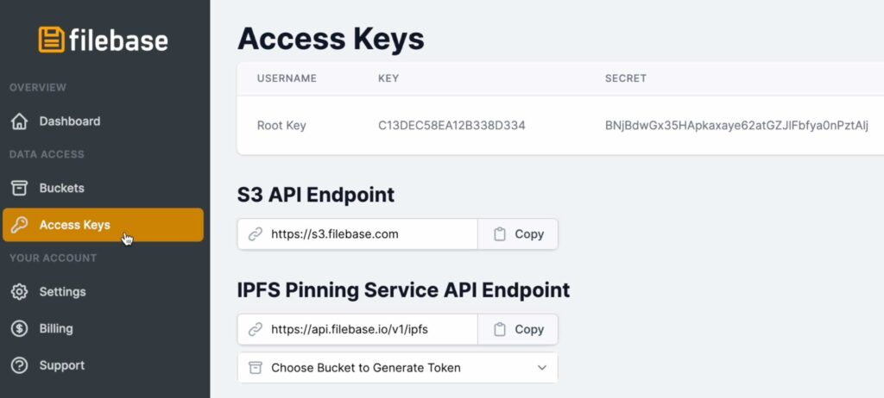Click the api.filebase.io/v1/ipfs URL field
This screenshot has width=884, height=398.
(x=357, y=329)
